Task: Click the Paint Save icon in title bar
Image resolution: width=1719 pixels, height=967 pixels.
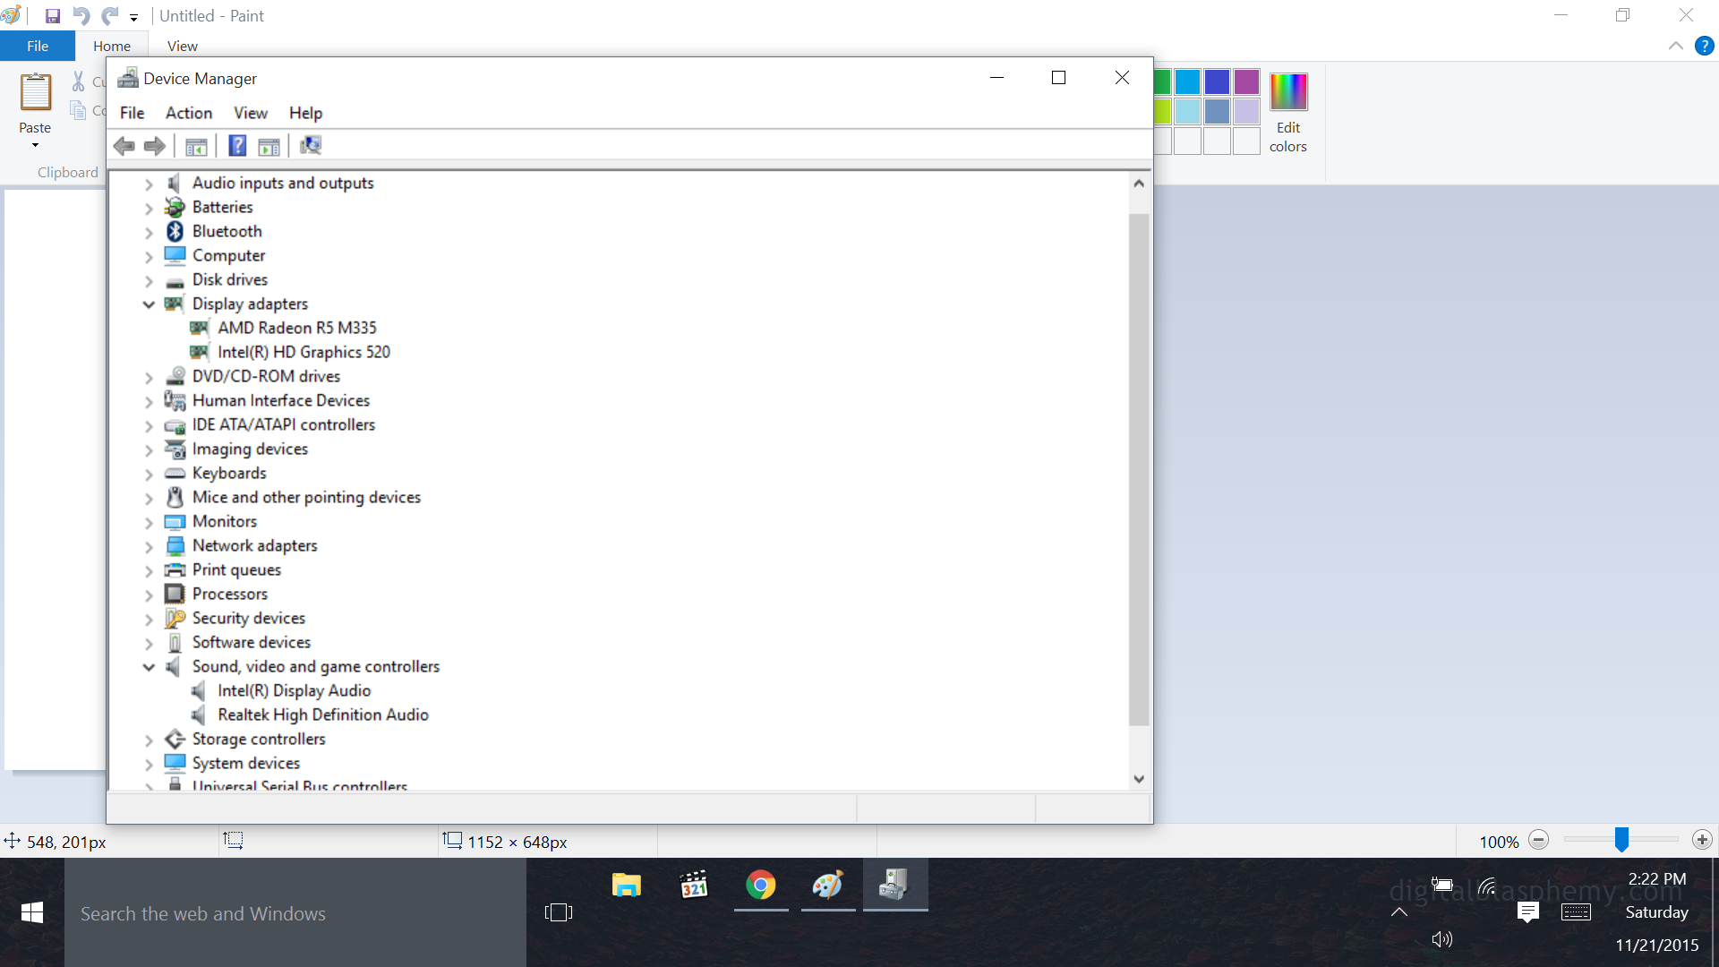Action: pyautogui.click(x=52, y=16)
